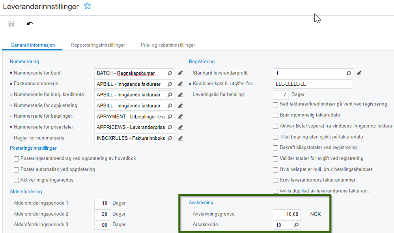Open the Pris- og rabattinnstillinger tab
This screenshot has width=394, height=233.
[x=168, y=45]
